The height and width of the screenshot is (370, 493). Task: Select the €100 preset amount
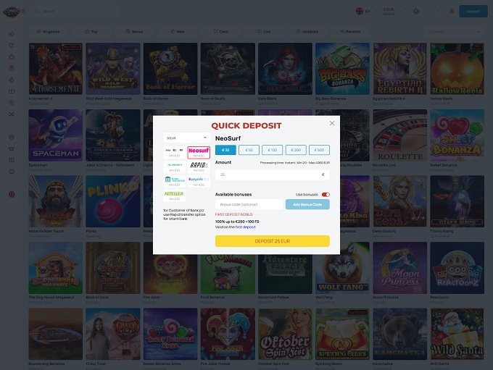272,150
